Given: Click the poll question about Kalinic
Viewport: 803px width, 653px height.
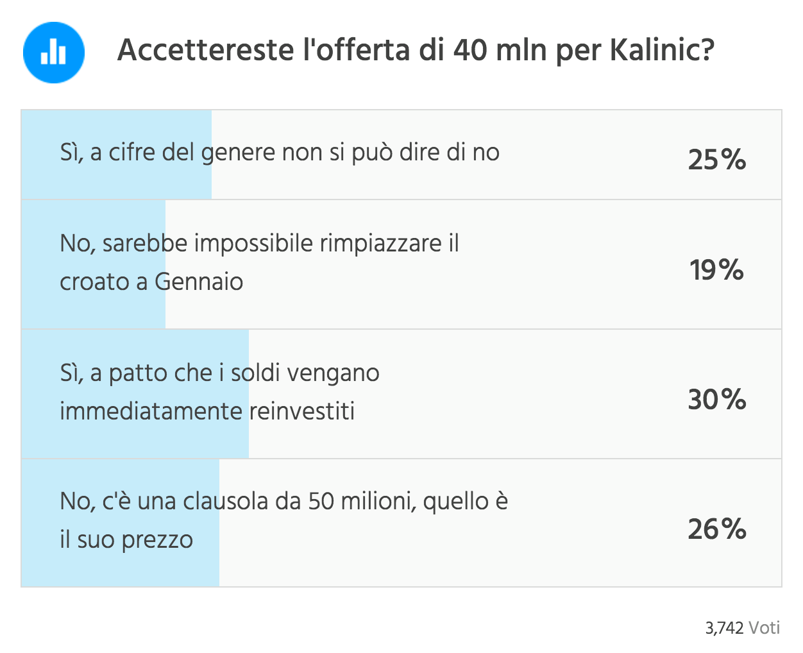Looking at the screenshot, I should coord(416,50).
